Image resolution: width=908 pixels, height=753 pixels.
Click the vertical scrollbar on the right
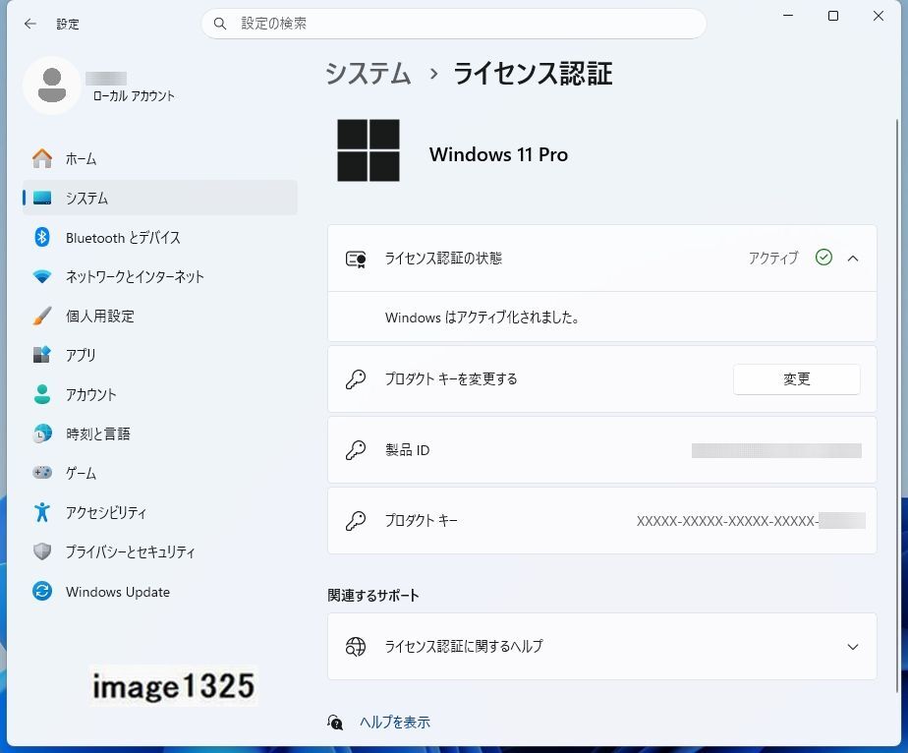pos(896,405)
